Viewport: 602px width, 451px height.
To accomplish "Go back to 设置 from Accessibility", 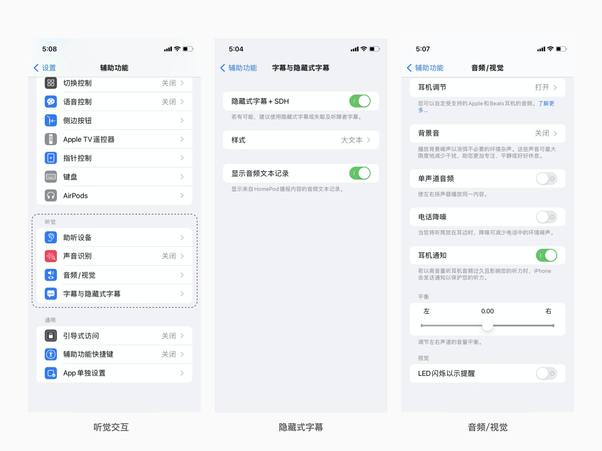I will (45, 68).
